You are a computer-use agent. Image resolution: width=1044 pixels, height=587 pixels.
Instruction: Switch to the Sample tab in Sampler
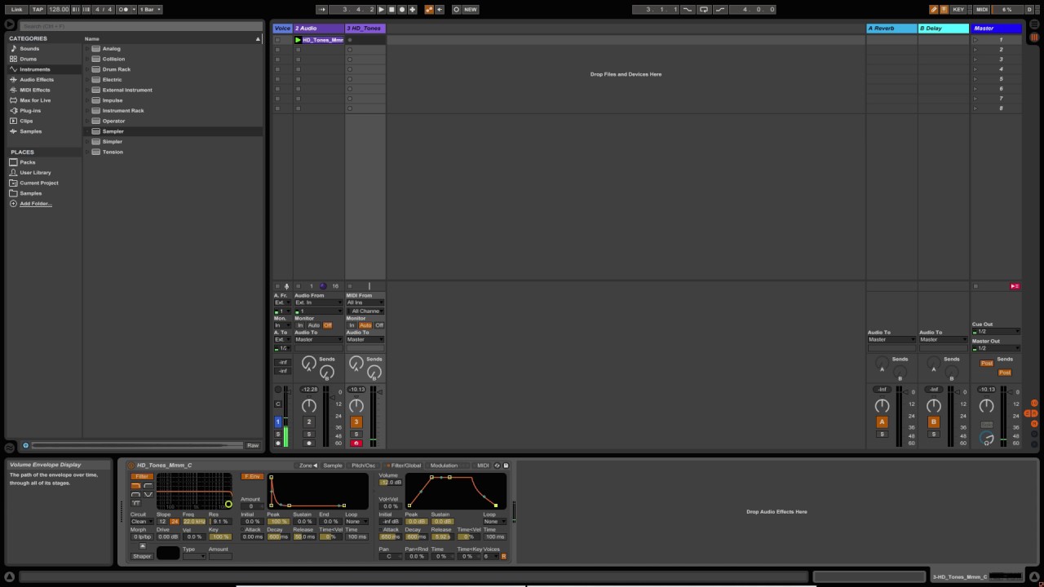(x=333, y=466)
